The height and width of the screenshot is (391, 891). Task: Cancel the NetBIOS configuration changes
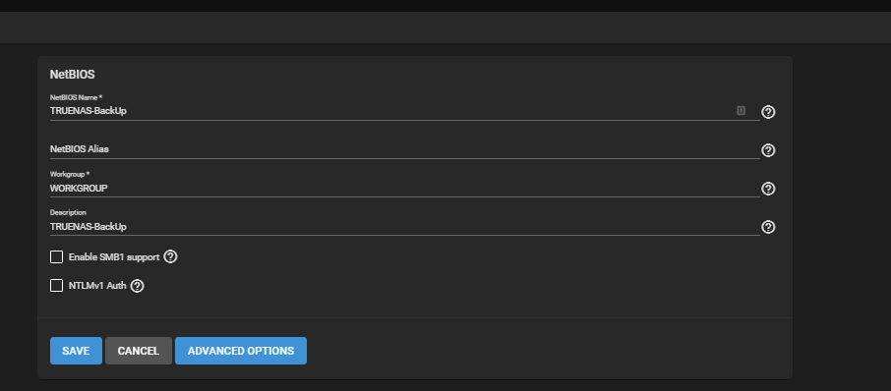click(138, 351)
